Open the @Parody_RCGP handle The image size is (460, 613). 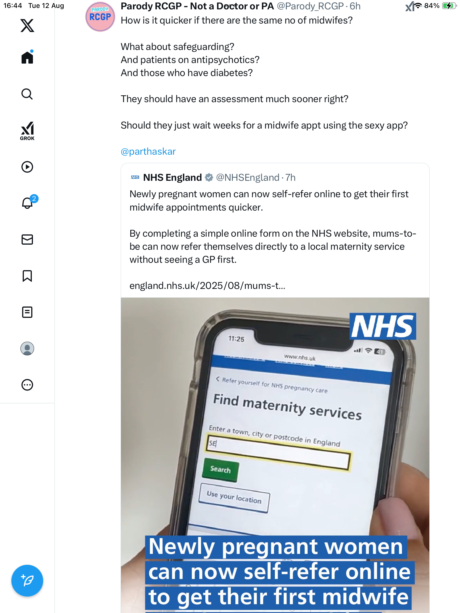click(310, 6)
